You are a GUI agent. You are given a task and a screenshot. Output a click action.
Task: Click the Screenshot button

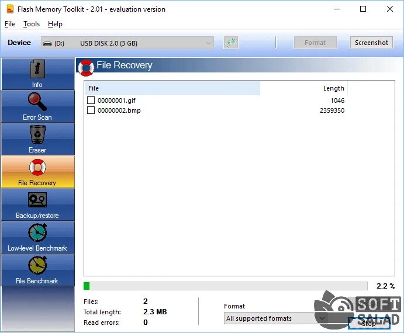[371, 43]
